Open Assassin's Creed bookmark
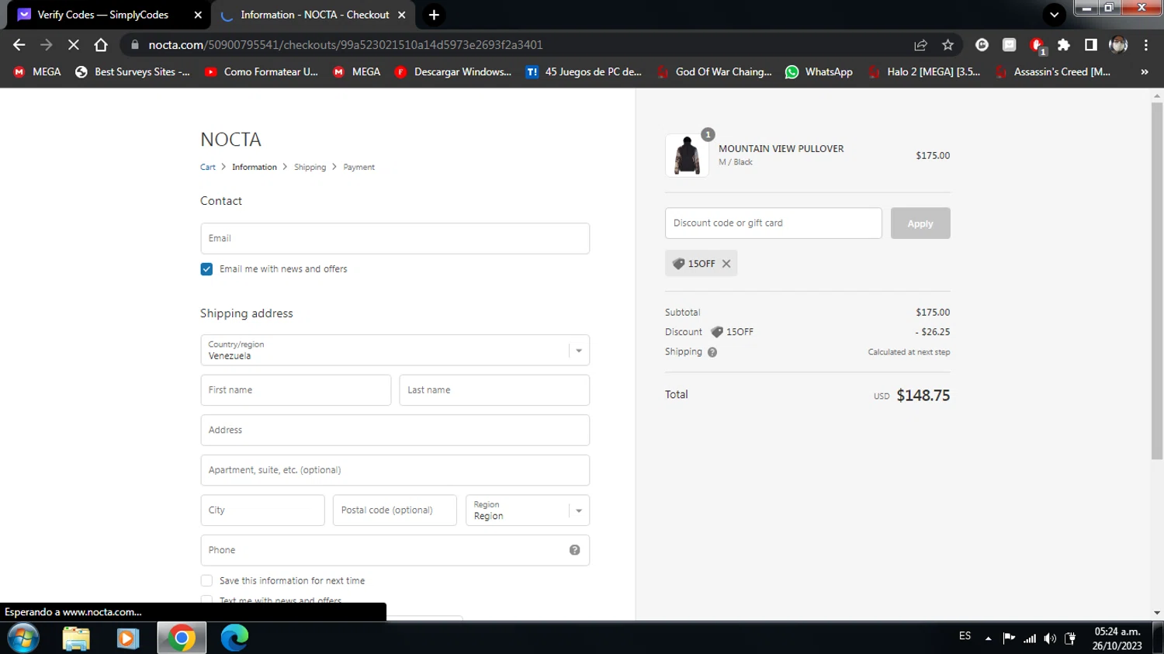The image size is (1164, 654). (1053, 72)
